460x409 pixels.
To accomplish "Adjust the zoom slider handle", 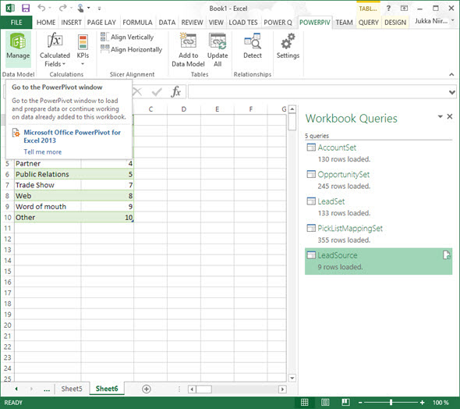I will [391, 402].
